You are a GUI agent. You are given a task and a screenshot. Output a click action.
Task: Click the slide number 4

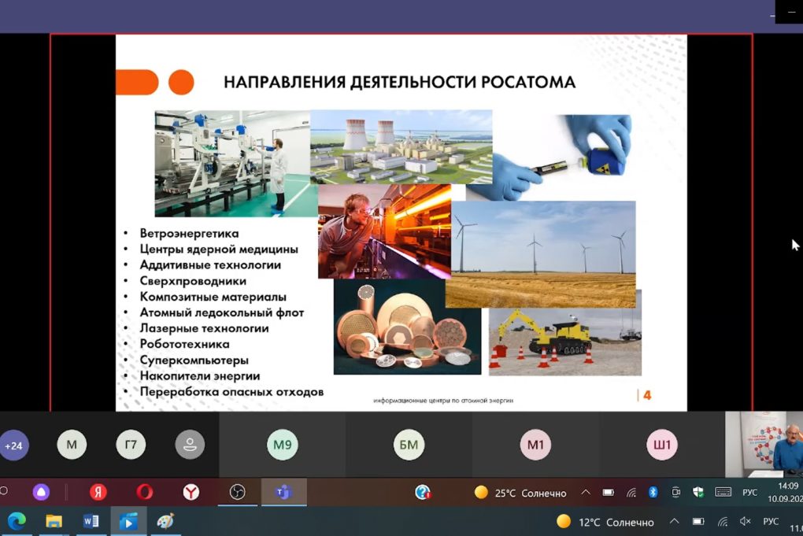(647, 395)
